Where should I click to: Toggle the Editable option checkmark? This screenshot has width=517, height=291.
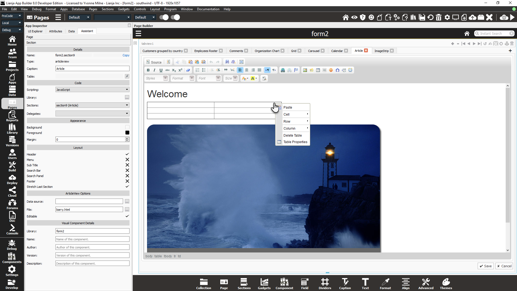pyautogui.click(x=127, y=216)
